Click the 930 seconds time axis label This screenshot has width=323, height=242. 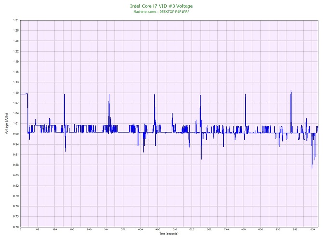point(278,229)
